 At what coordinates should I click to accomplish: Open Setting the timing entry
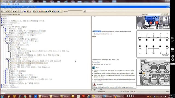click(x=18, y=49)
